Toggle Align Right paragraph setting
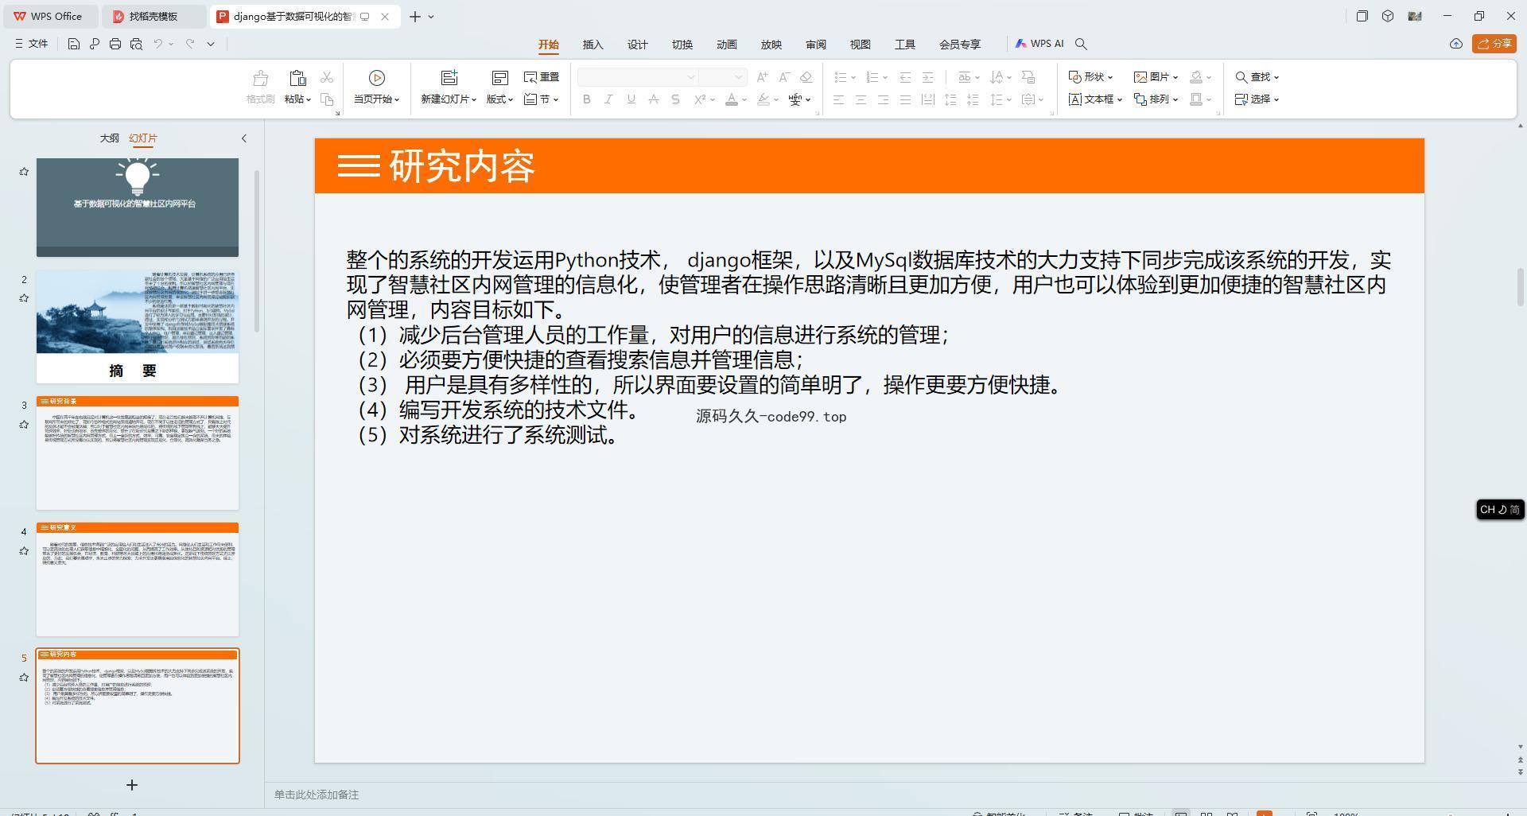Image resolution: width=1527 pixels, height=816 pixels. [x=883, y=99]
